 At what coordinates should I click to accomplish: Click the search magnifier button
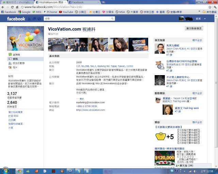tap(112, 18)
